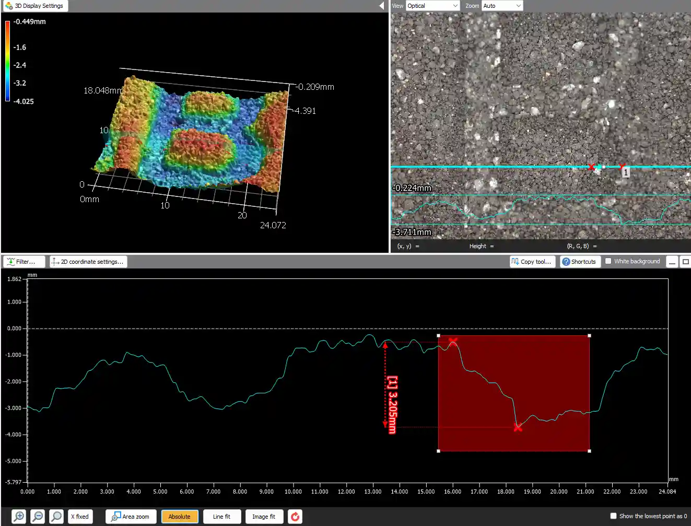
Task: Open the Shortcuts help
Action: point(580,261)
